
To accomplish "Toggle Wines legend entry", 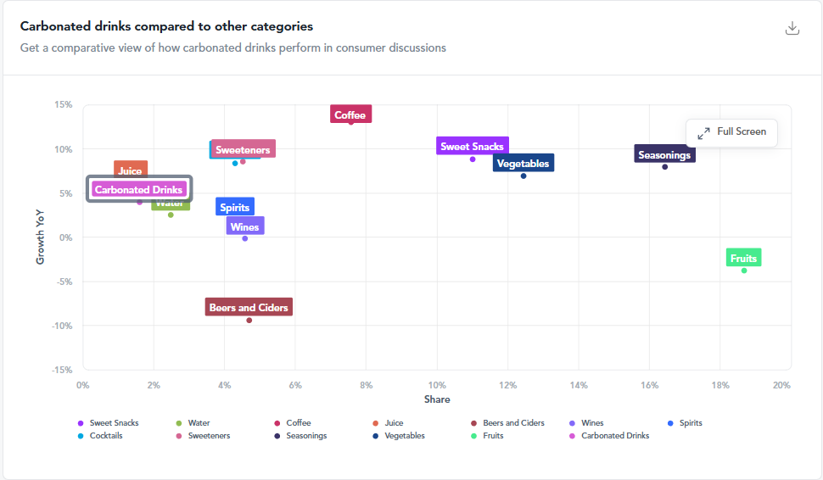I will click(x=586, y=423).
